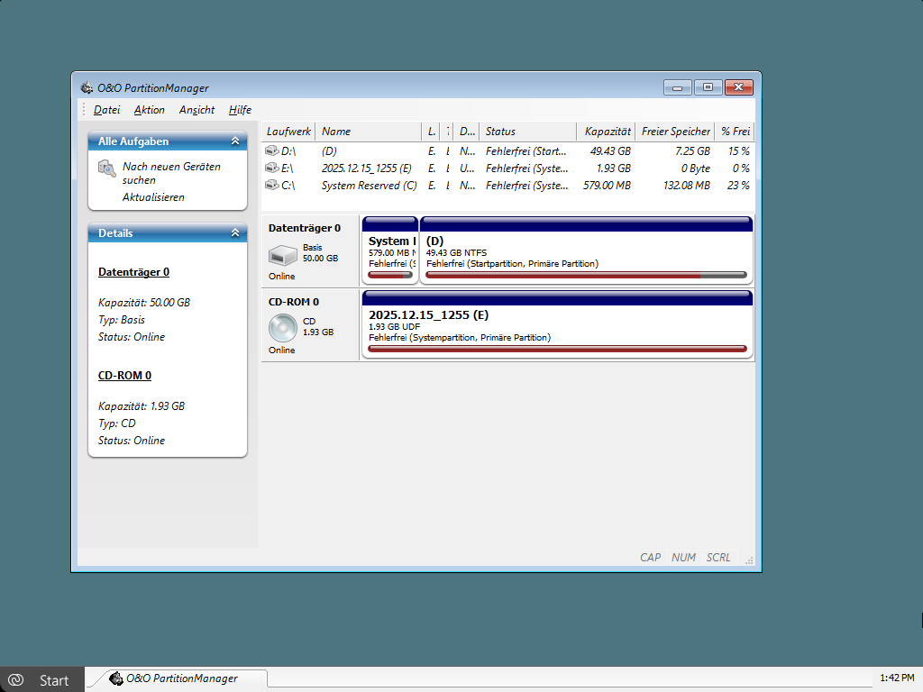
Task: Collapse the Details panel
Action: 235,233
